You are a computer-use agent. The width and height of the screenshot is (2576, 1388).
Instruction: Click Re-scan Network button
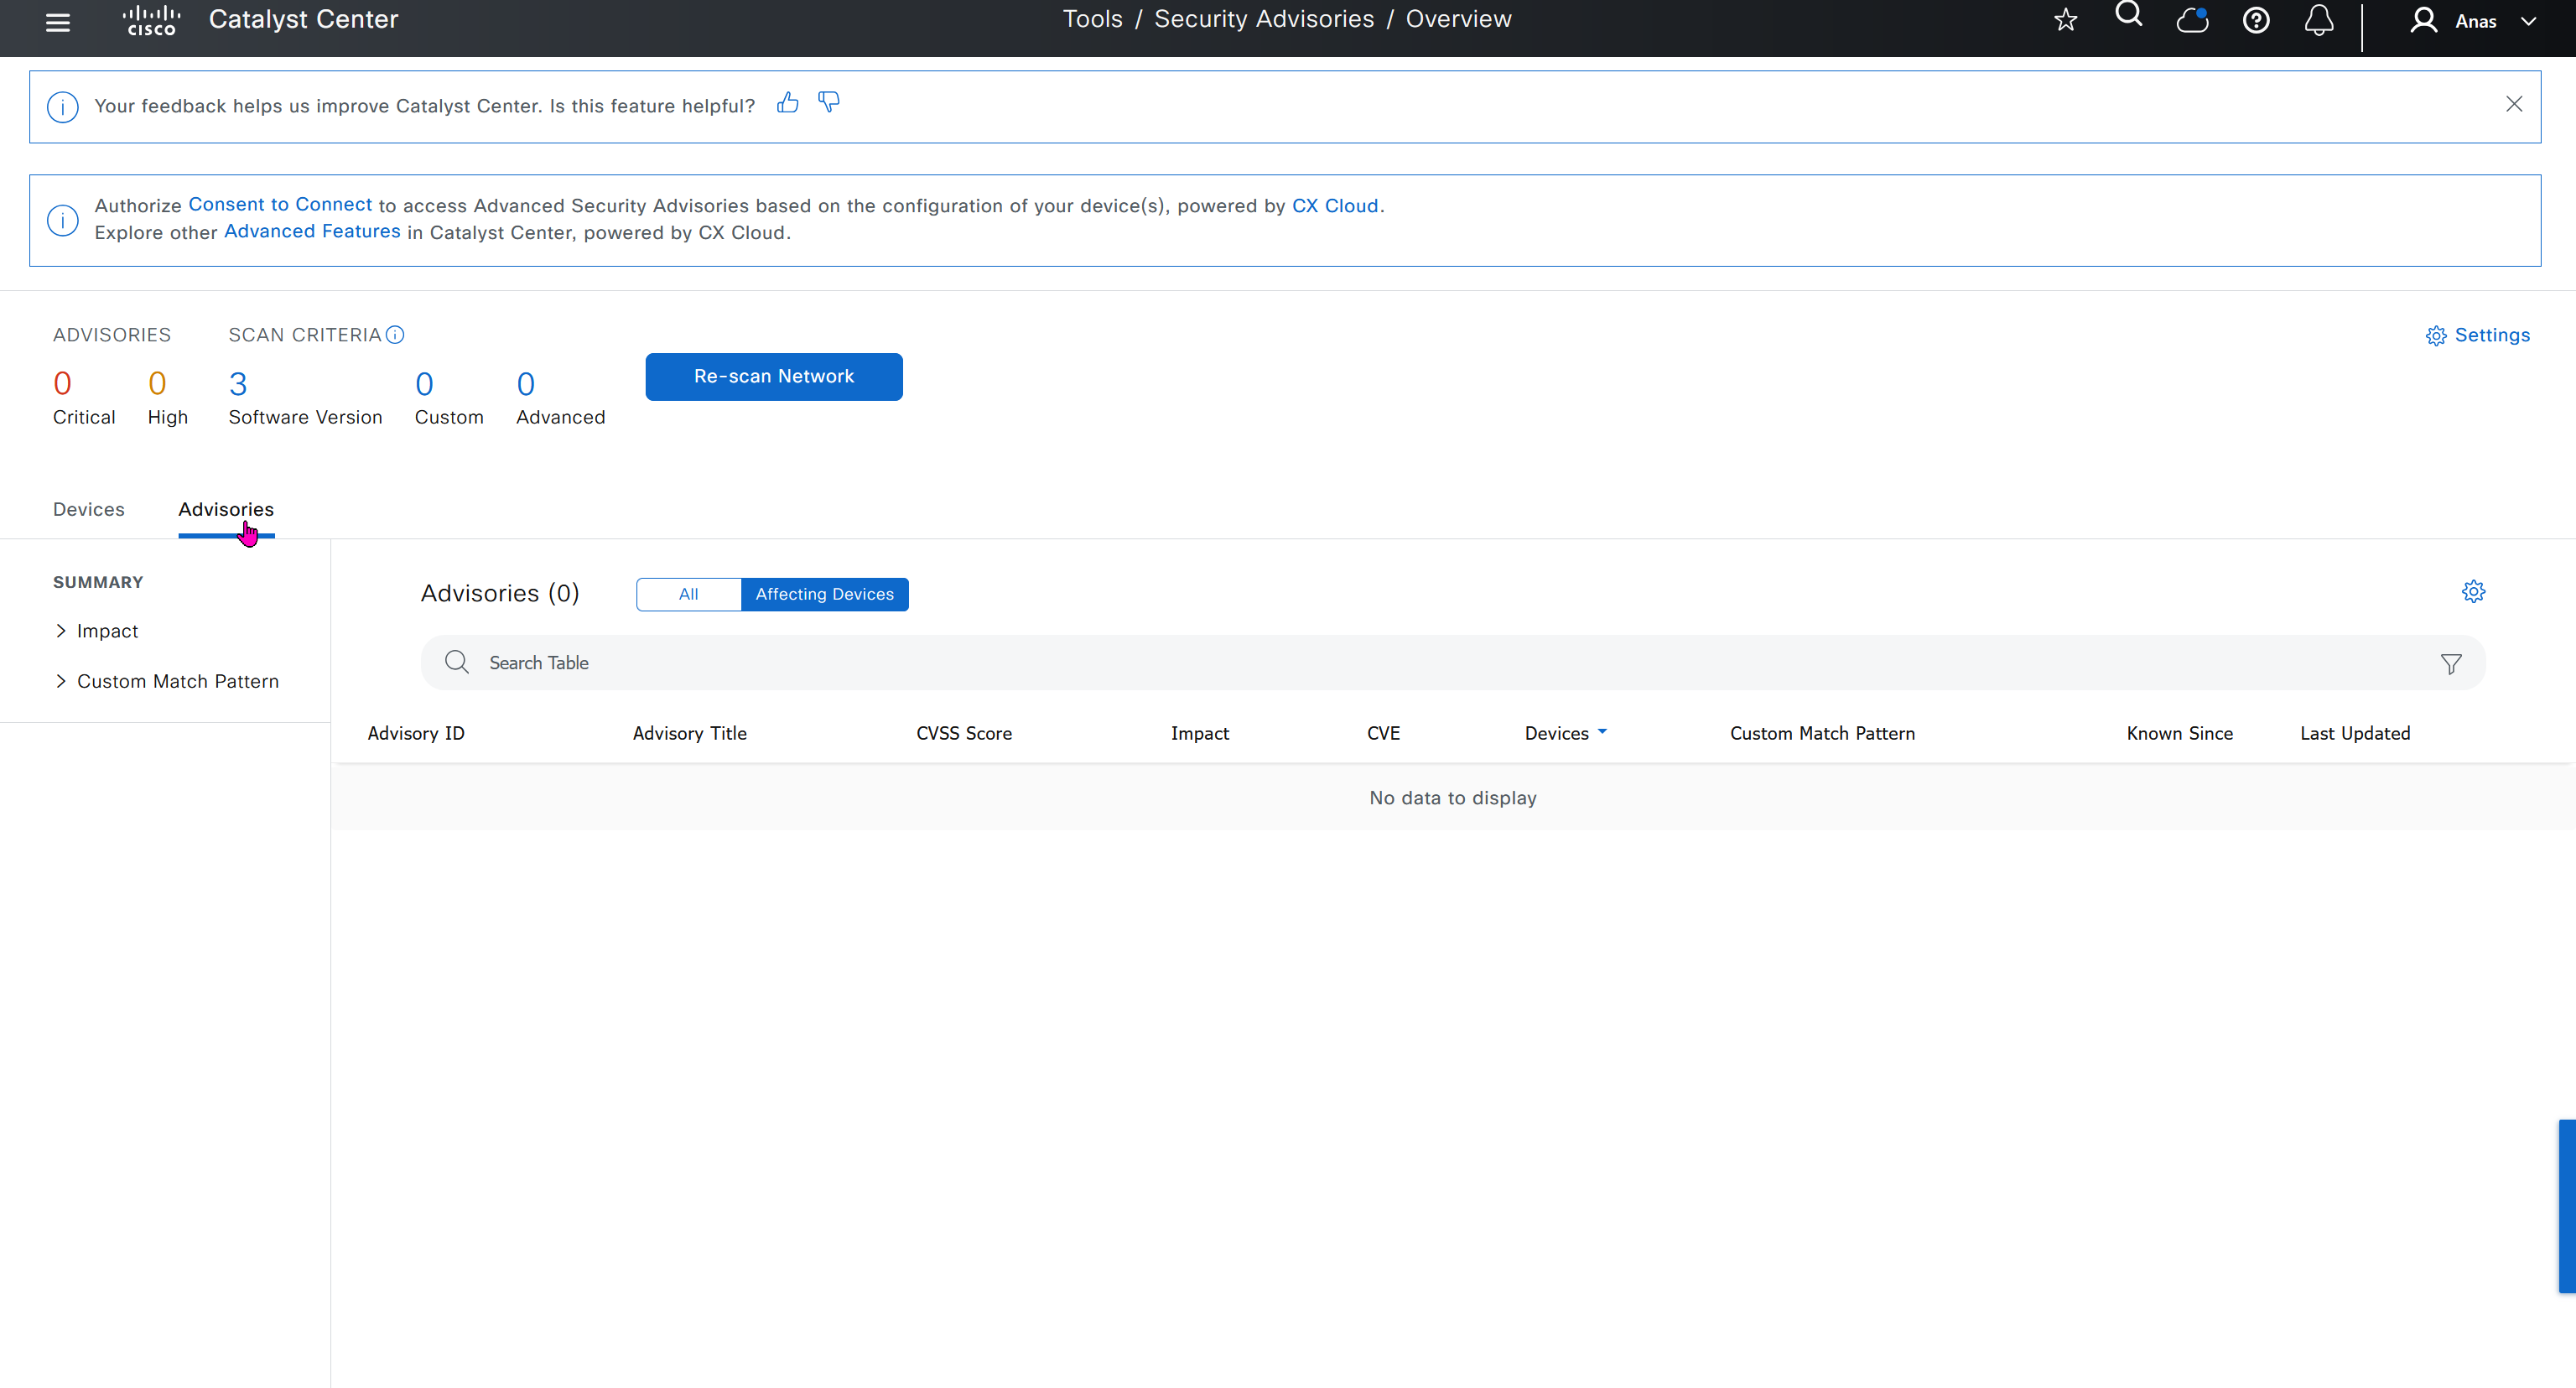coord(774,377)
